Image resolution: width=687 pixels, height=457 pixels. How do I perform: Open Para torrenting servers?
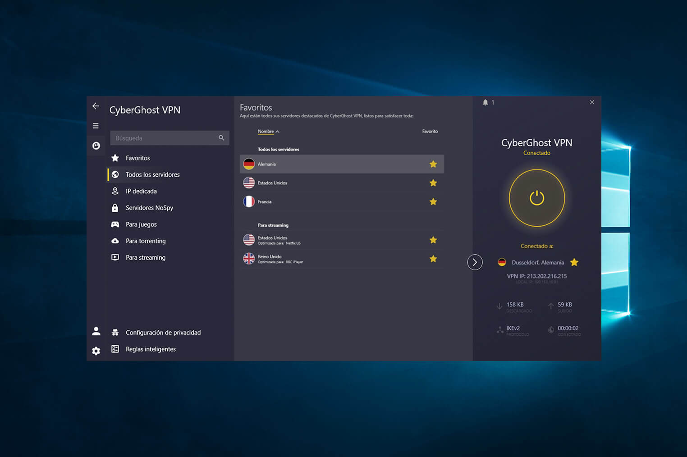(146, 241)
